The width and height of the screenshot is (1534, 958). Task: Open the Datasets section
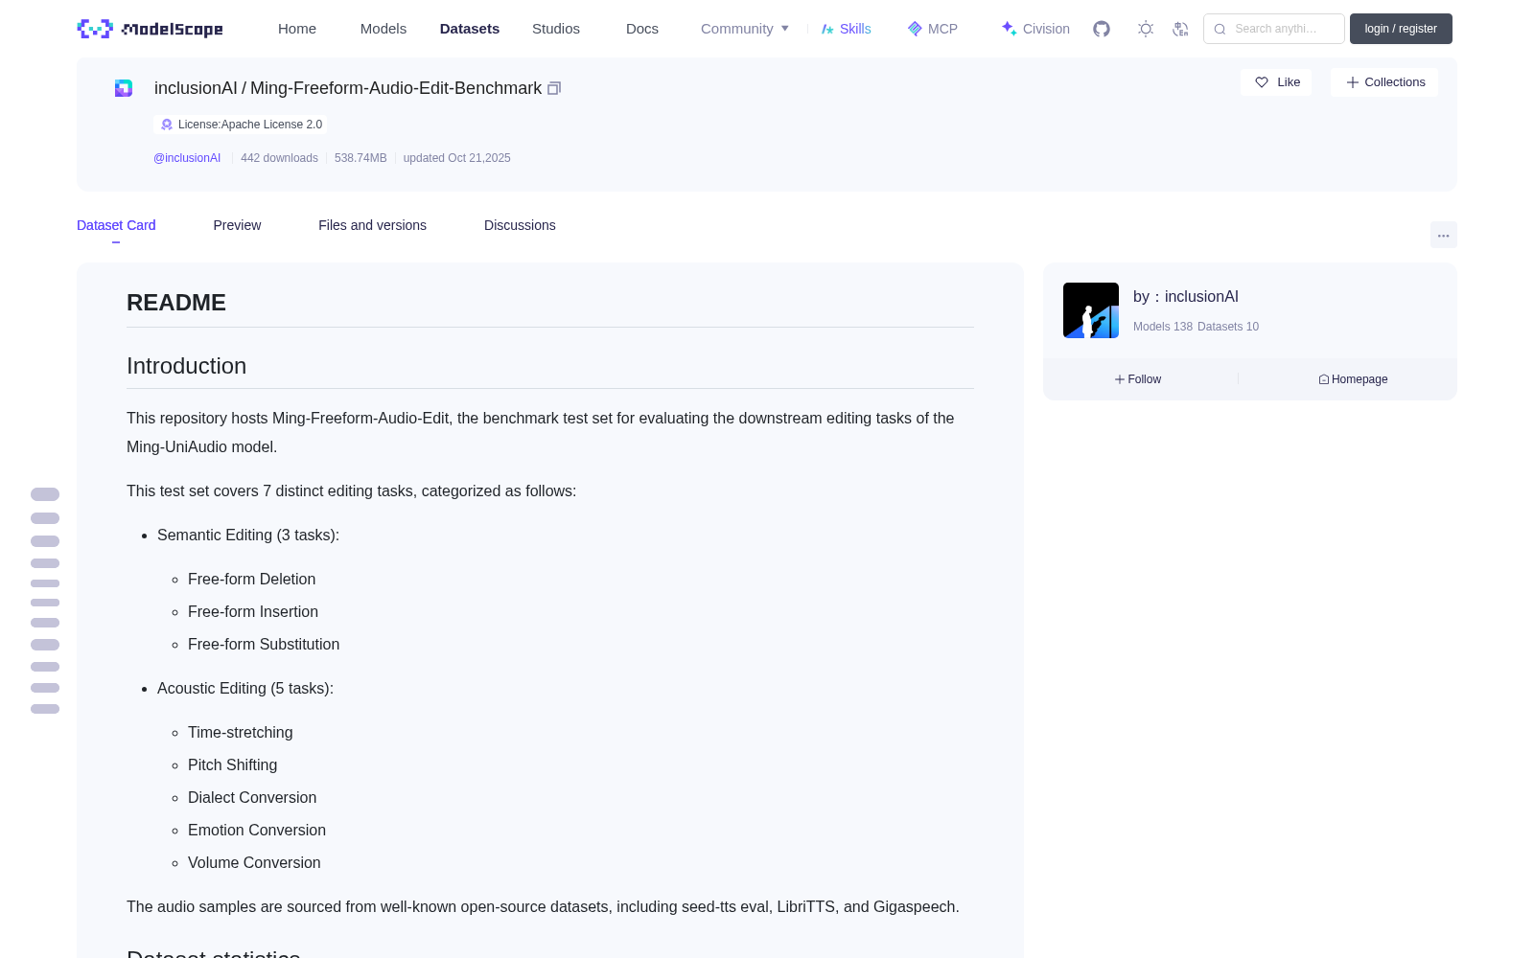[470, 29]
